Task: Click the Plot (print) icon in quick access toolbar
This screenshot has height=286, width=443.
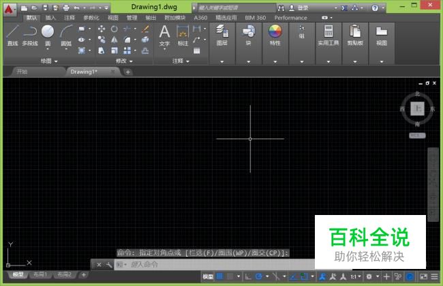Action: tap(66, 8)
